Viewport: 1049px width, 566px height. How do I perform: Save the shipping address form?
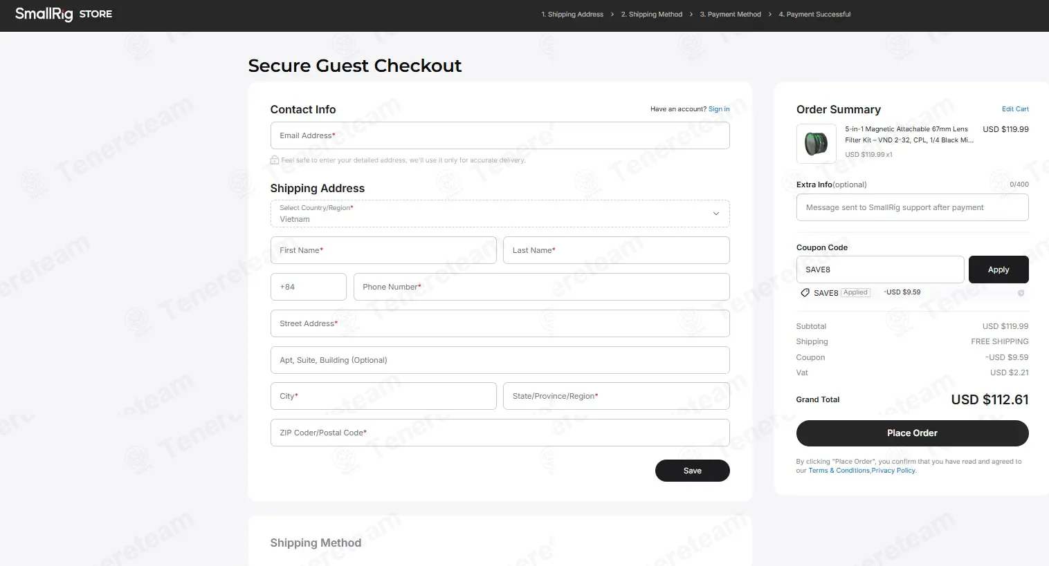pyautogui.click(x=693, y=471)
